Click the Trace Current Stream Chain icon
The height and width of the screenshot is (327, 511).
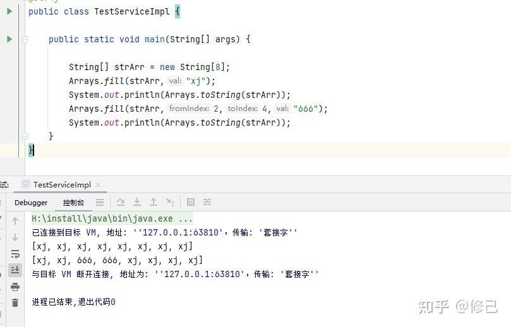[x=207, y=203]
